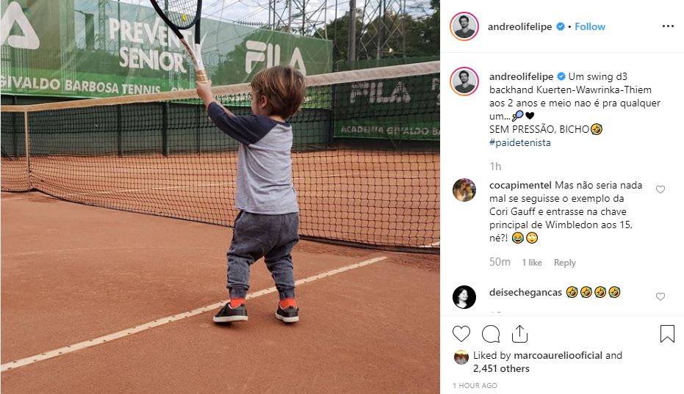This screenshot has width=684, height=394.
Task: Open cocapimentel username link
Action: 520,185
